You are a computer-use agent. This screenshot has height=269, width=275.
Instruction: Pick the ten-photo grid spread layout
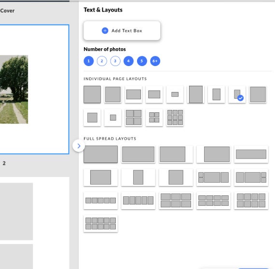[100, 223]
